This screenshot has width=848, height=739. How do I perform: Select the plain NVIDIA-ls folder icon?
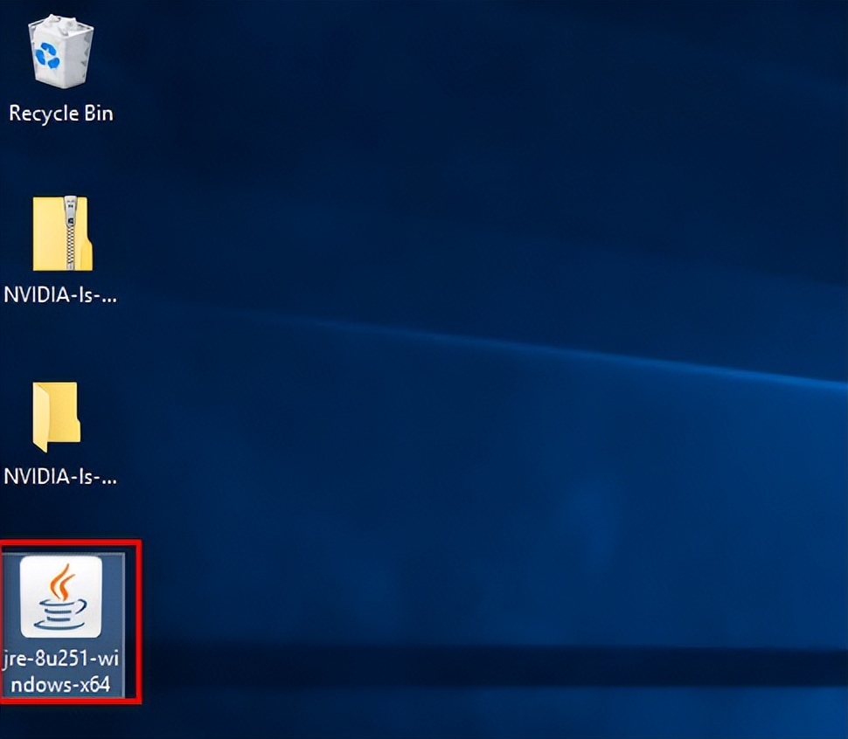[x=56, y=417]
